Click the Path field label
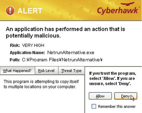The width and height of the screenshot is (142, 113). (x=15, y=60)
